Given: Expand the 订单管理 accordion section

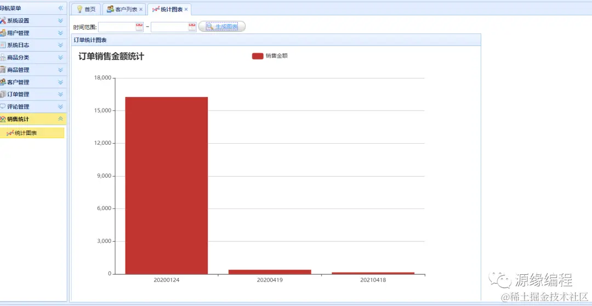Looking at the screenshot, I should pos(60,94).
